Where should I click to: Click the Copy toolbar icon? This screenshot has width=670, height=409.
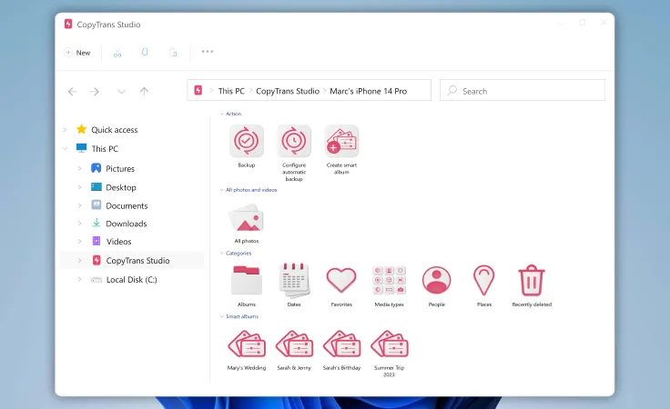coord(145,52)
